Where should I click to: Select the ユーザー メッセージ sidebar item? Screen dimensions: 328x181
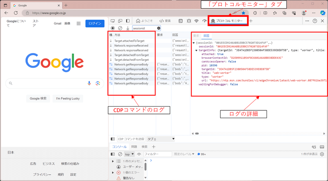pyautogui.click(x=130, y=167)
